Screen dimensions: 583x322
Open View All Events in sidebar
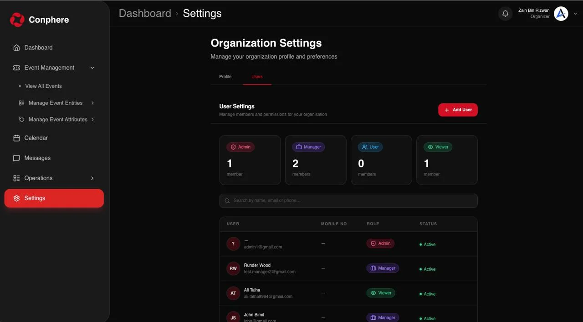[x=43, y=86]
